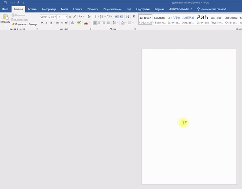Open the ABBYY FineReader 12 tab
The image size is (242, 189).
[x=181, y=9]
